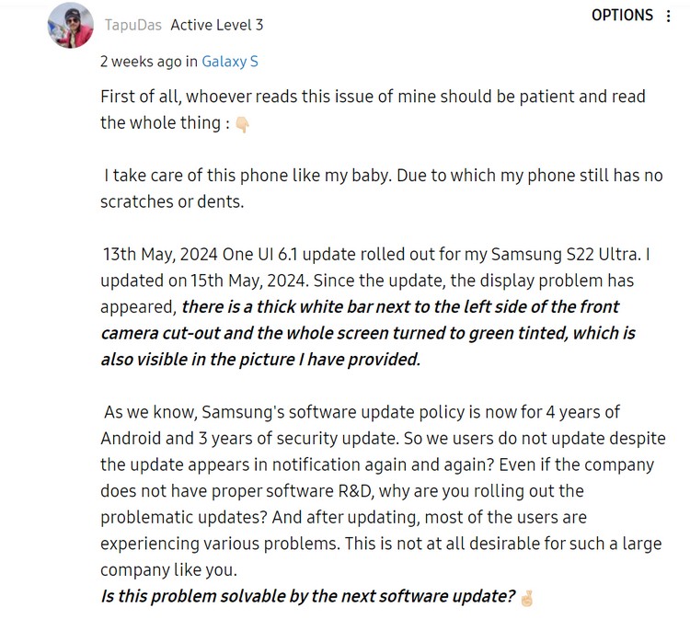Click the OPTIONS label
The width and height of the screenshot is (690, 619).
point(622,16)
